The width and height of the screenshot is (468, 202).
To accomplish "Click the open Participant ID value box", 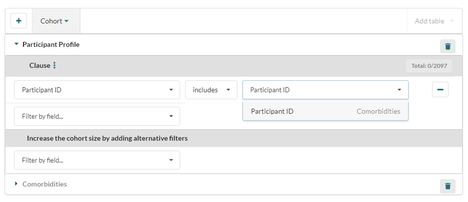I will pos(325,90).
